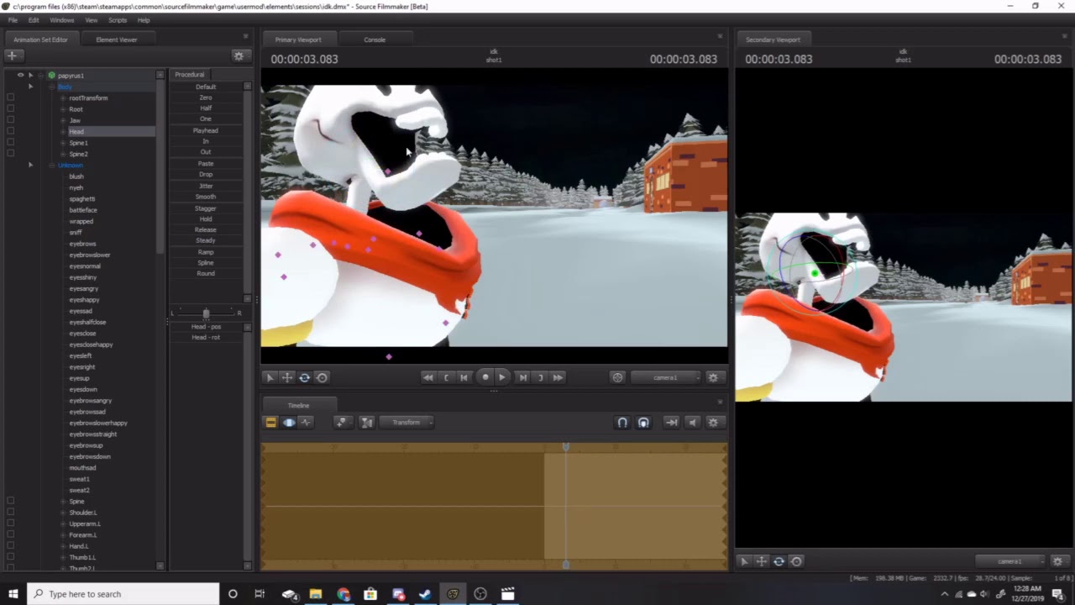1075x605 pixels.
Task: Open the timeline settings gear
Action: [x=714, y=423]
